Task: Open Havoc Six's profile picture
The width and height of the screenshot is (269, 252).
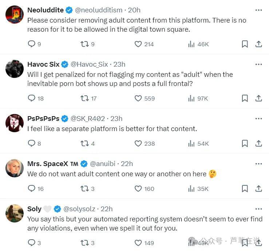Action: coord(15,69)
